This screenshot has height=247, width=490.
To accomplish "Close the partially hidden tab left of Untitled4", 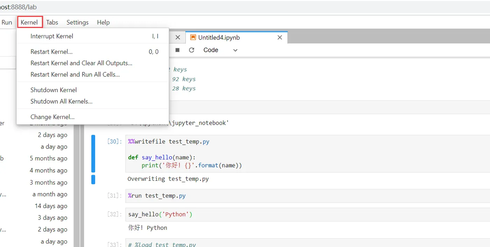I will (x=178, y=37).
